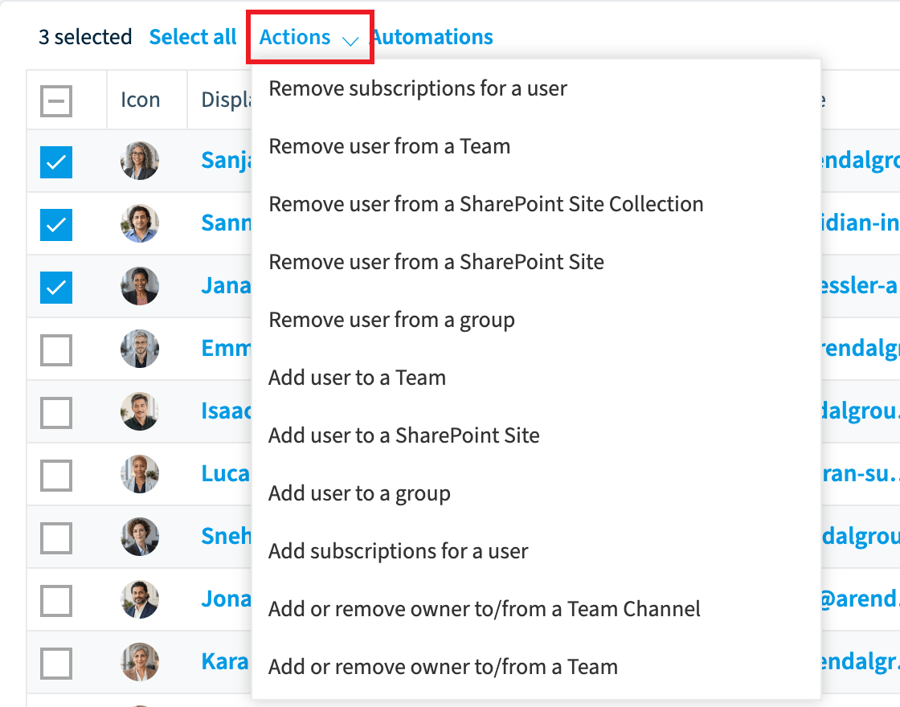Screen dimensions: 900x707
Task: Choose Add or remove owner to/from a Team Channel
Action: [536, 609]
